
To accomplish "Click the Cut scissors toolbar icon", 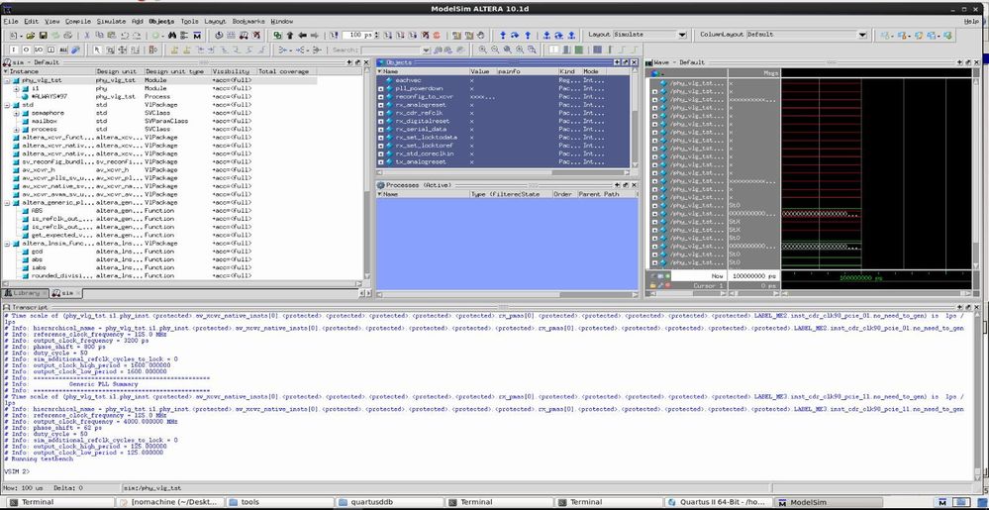I will coord(86,36).
